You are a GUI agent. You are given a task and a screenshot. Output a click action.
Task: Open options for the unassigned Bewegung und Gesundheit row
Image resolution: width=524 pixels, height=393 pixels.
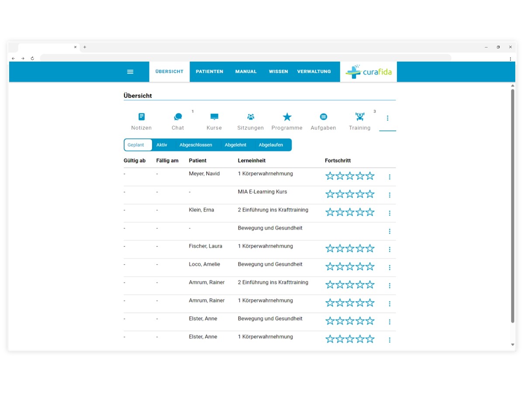click(x=390, y=231)
